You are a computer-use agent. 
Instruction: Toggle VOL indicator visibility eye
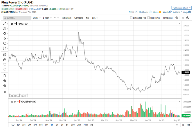click(15, 102)
